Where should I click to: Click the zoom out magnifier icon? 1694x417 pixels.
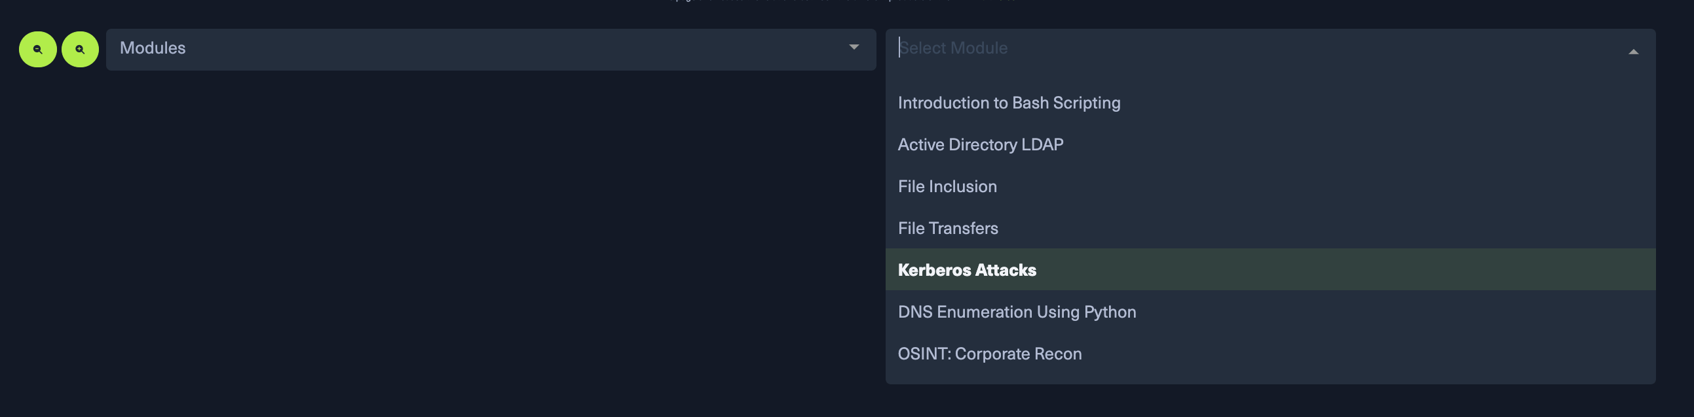(37, 49)
